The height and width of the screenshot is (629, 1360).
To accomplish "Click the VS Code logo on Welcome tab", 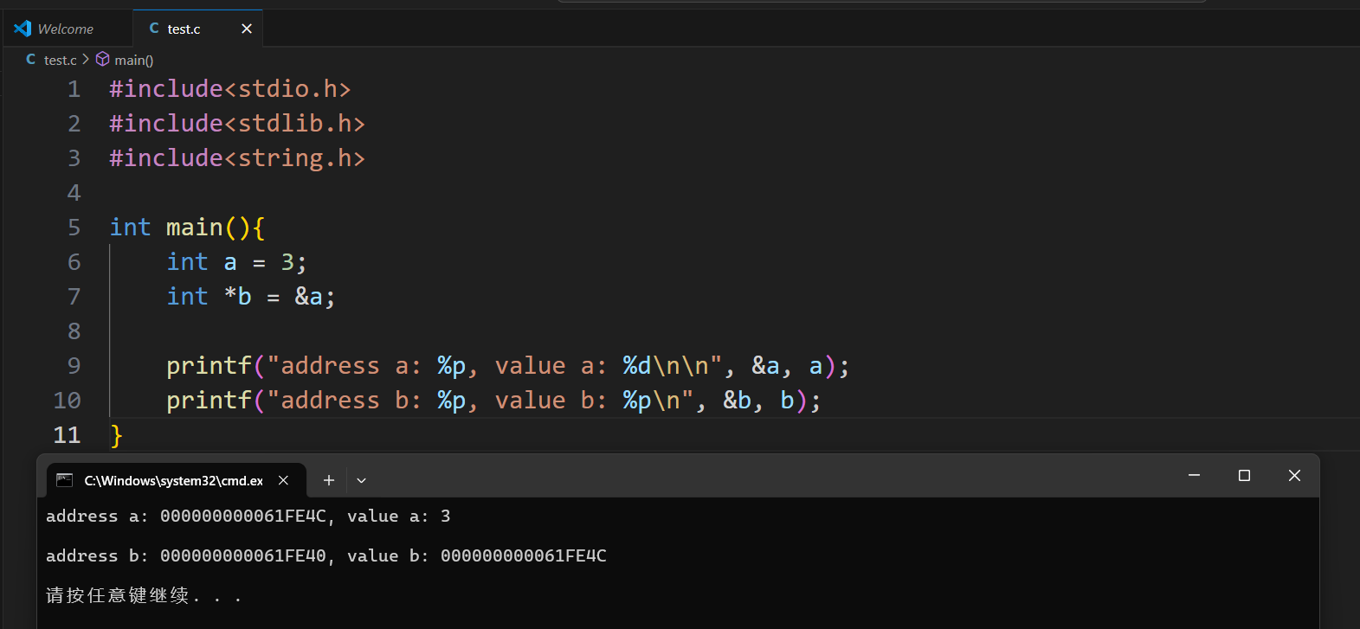I will coord(23,29).
